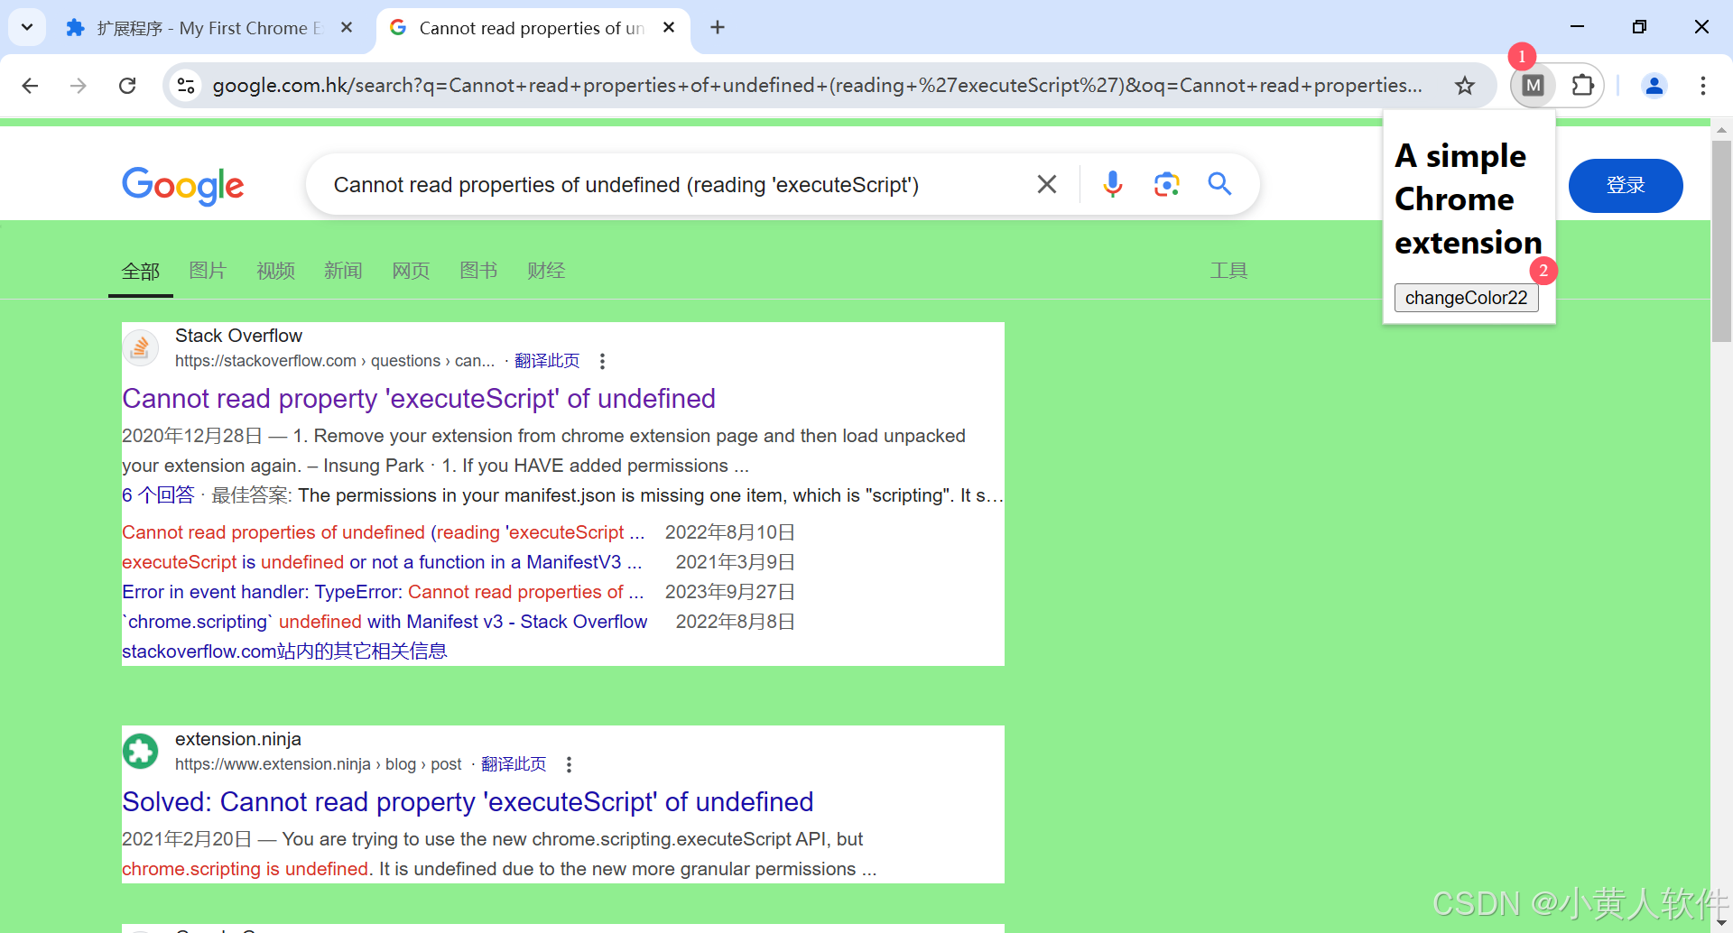Click the Stack Overflow site name
Screen dimensions: 1733x933
pyautogui.click(x=238, y=336)
